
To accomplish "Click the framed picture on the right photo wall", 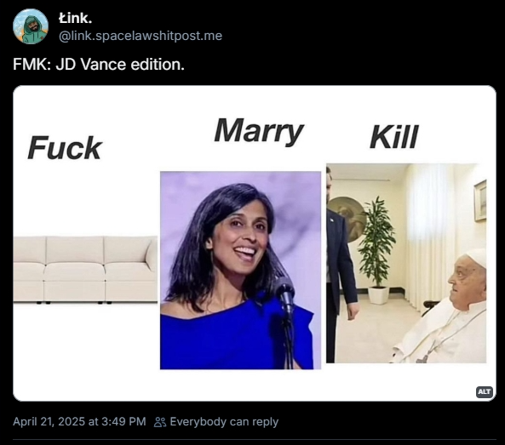I will 480,200.
